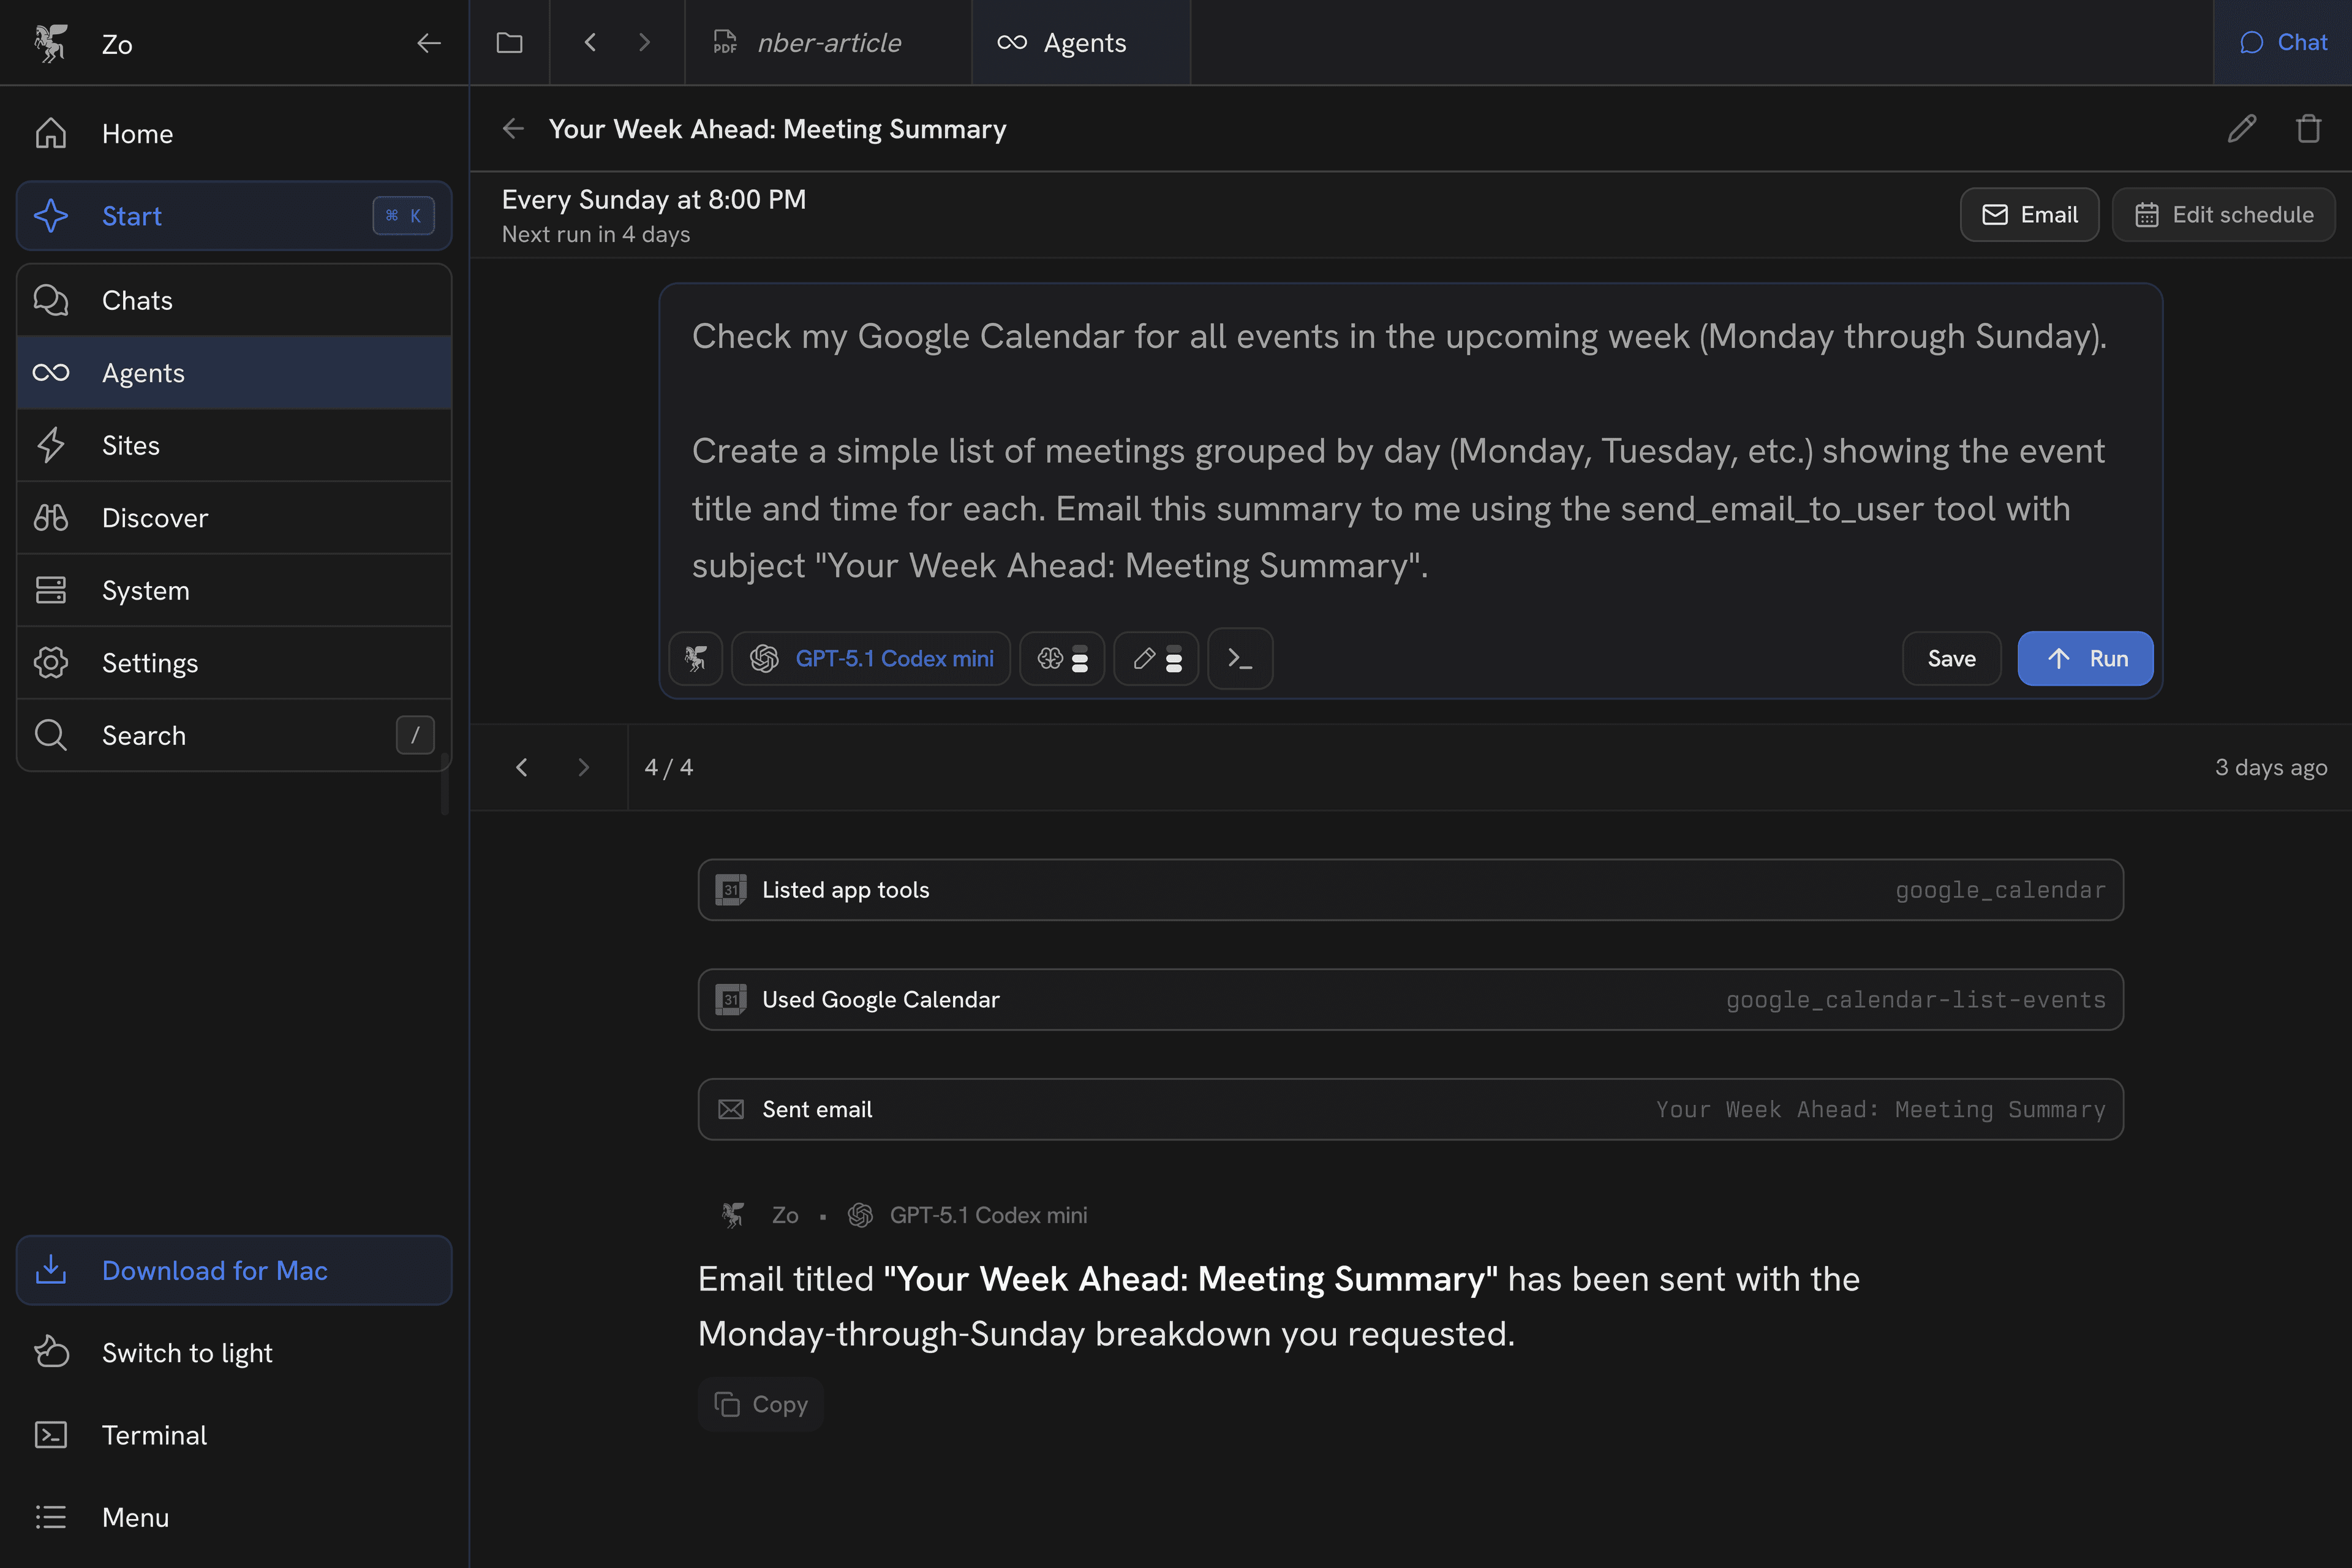Collapse the sidebar with the back arrow
This screenshot has height=1568, width=2352.
pyautogui.click(x=428, y=43)
